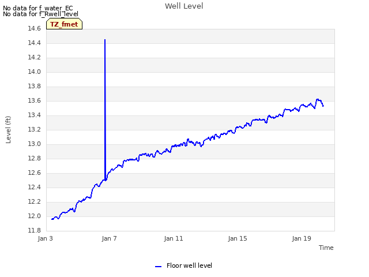Image resolution: width=369 pixels, height=277 pixels.
Task: Click the Jan 3 x-axis tick label
Action: [x=45, y=238]
